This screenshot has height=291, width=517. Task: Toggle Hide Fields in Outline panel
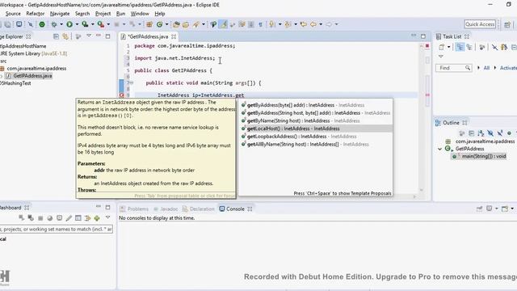(x=490, y=133)
